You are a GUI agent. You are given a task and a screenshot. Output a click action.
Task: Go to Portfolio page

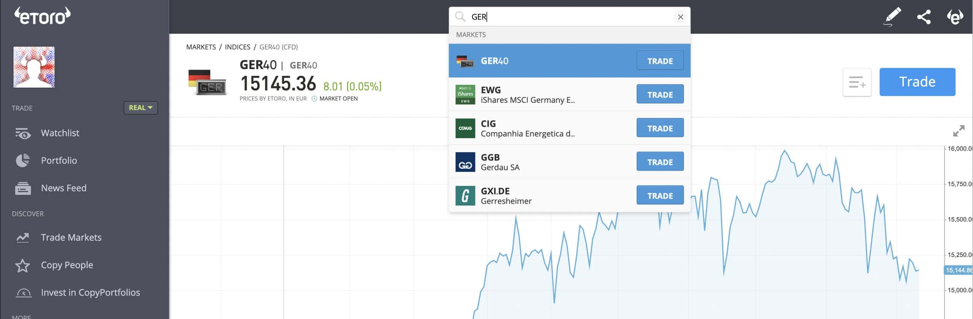click(59, 160)
